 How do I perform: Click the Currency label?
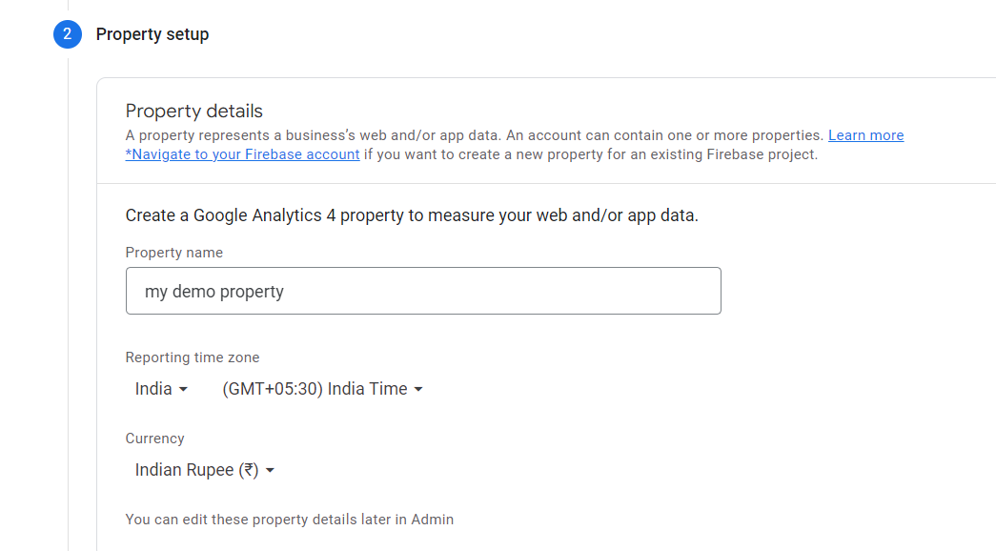(155, 439)
